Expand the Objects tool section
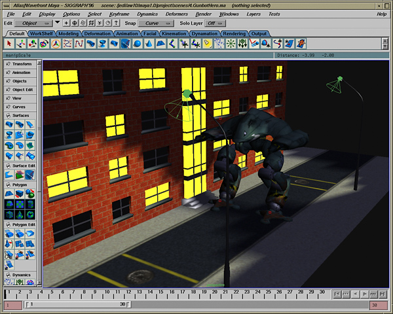Screen dimensions: 393x314 [20, 81]
